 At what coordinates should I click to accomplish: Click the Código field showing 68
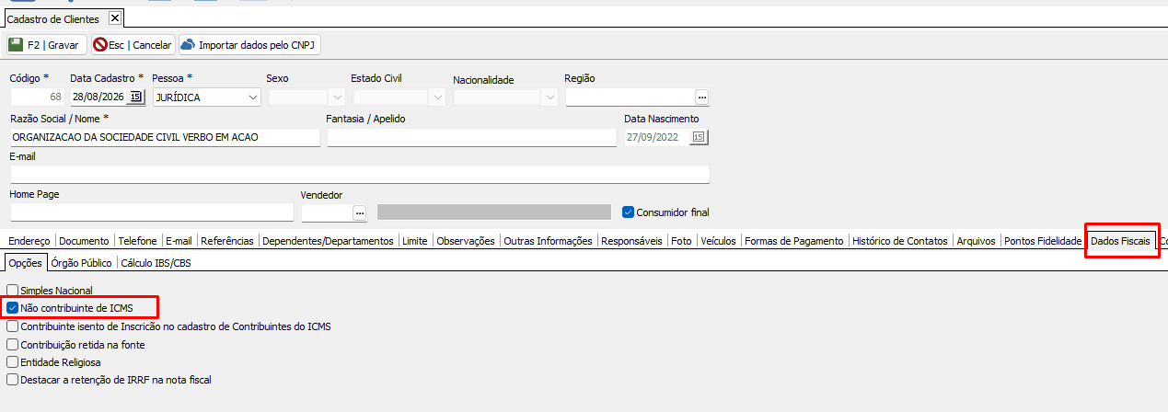tap(37, 97)
